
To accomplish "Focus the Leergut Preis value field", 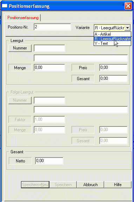I will coord(113,68).
